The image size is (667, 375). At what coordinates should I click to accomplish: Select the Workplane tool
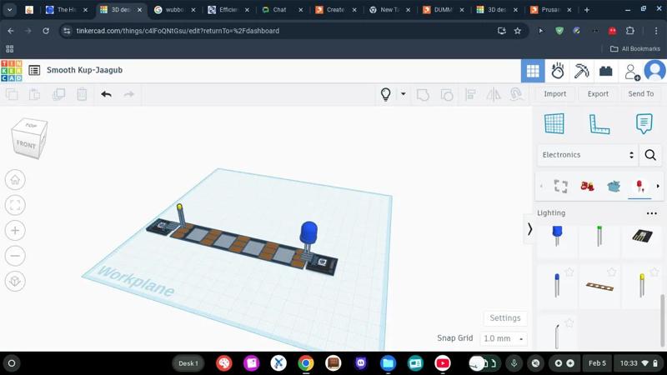[x=554, y=123]
